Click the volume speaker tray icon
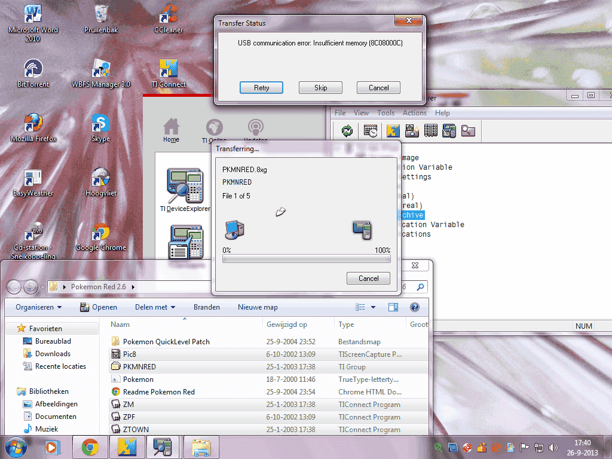612x459 pixels. pyautogui.click(x=553, y=448)
